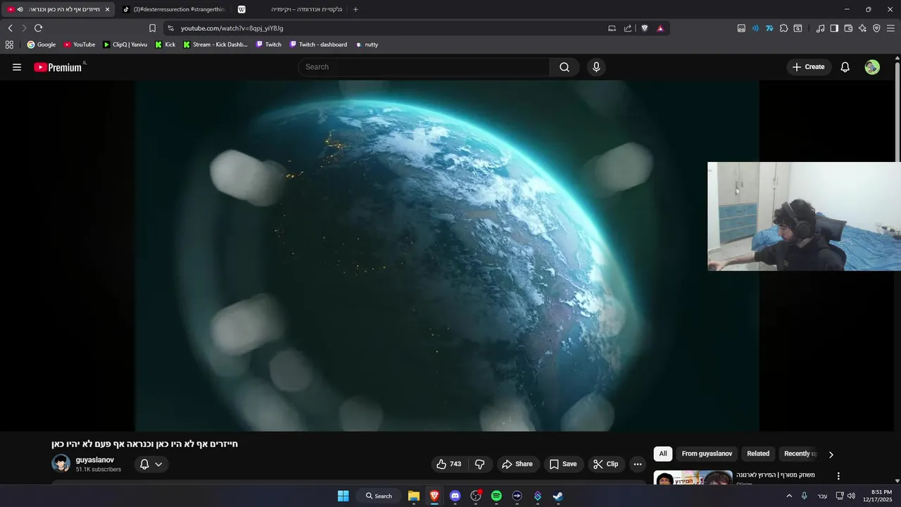Save the video to a playlist
This screenshot has height=507, width=901.
563,464
